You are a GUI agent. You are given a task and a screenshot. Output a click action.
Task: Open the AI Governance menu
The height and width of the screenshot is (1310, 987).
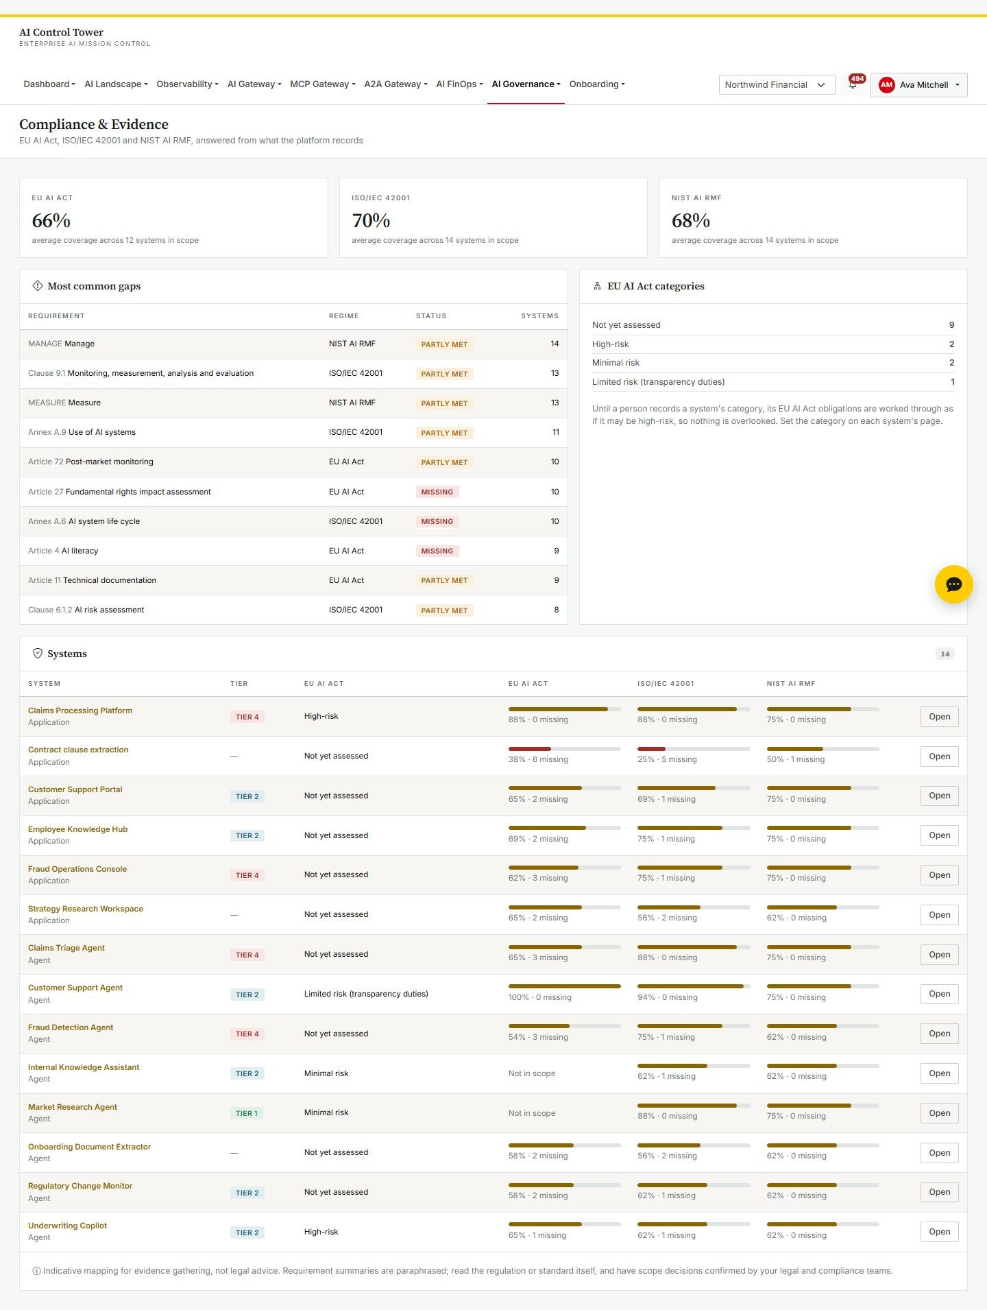click(x=526, y=84)
